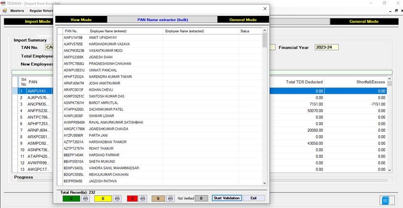Click the main table scroll up arrow
The image size is (403, 208).
tap(390, 79)
